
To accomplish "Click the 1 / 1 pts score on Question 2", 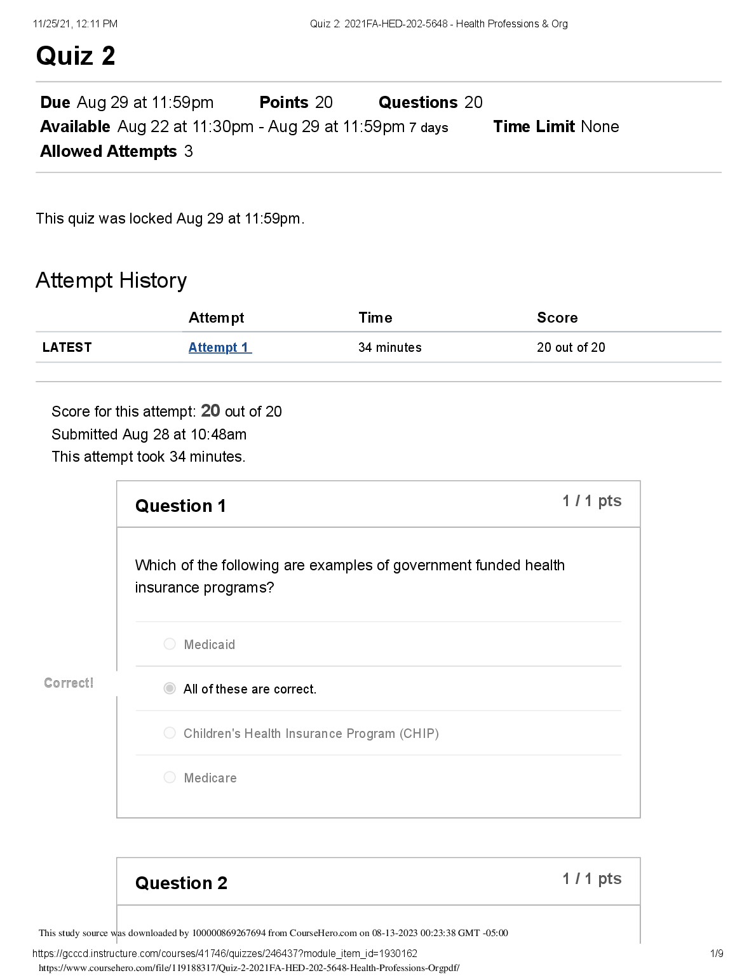I will tap(591, 879).
